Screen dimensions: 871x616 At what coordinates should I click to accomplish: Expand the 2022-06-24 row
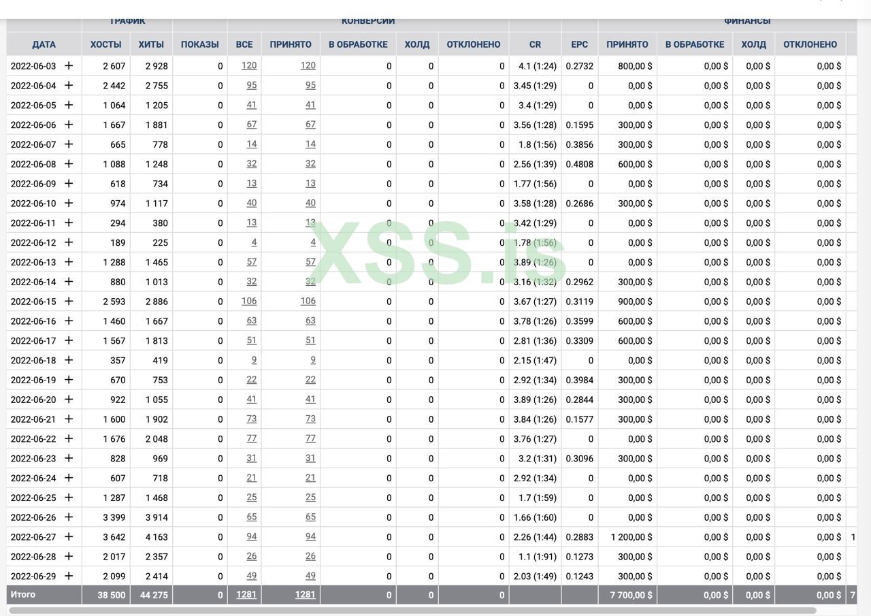click(x=69, y=478)
